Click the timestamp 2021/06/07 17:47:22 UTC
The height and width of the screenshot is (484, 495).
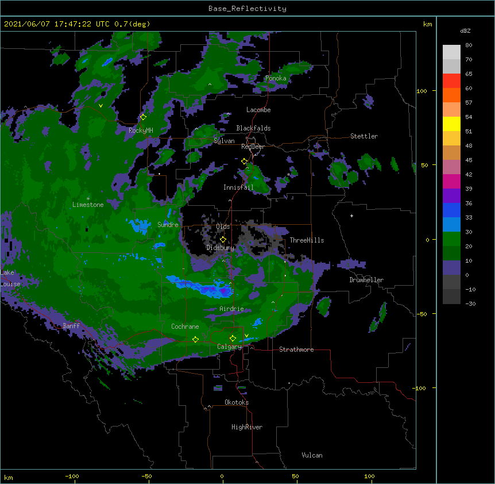coord(57,24)
